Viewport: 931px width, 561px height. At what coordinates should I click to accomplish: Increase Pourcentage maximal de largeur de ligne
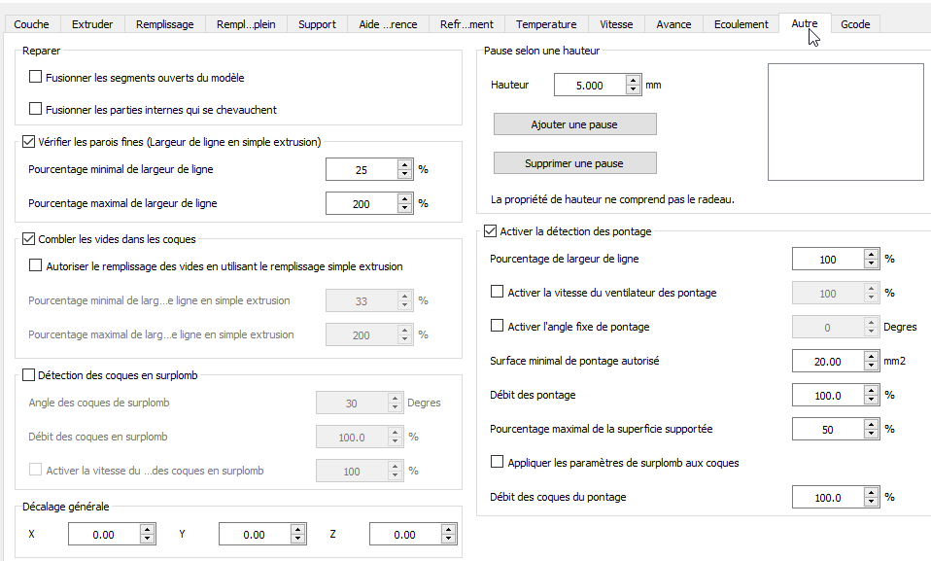(405, 198)
